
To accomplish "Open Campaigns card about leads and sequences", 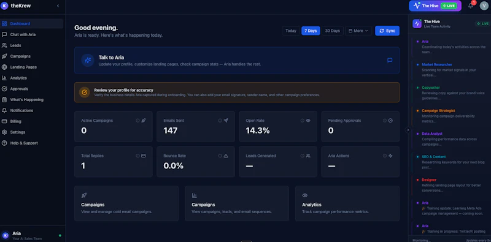I will (x=237, y=203).
